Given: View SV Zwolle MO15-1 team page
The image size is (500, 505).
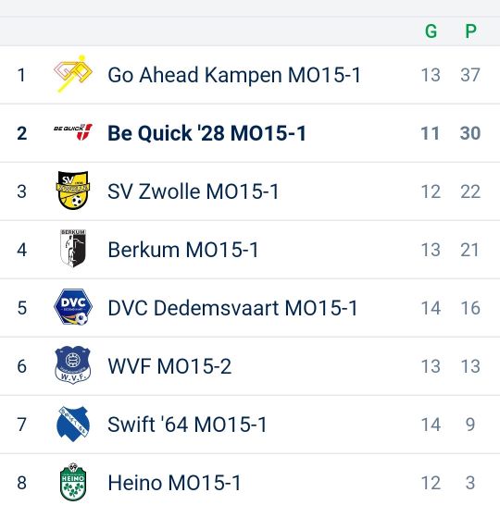Looking at the screenshot, I should pyautogui.click(x=194, y=191).
